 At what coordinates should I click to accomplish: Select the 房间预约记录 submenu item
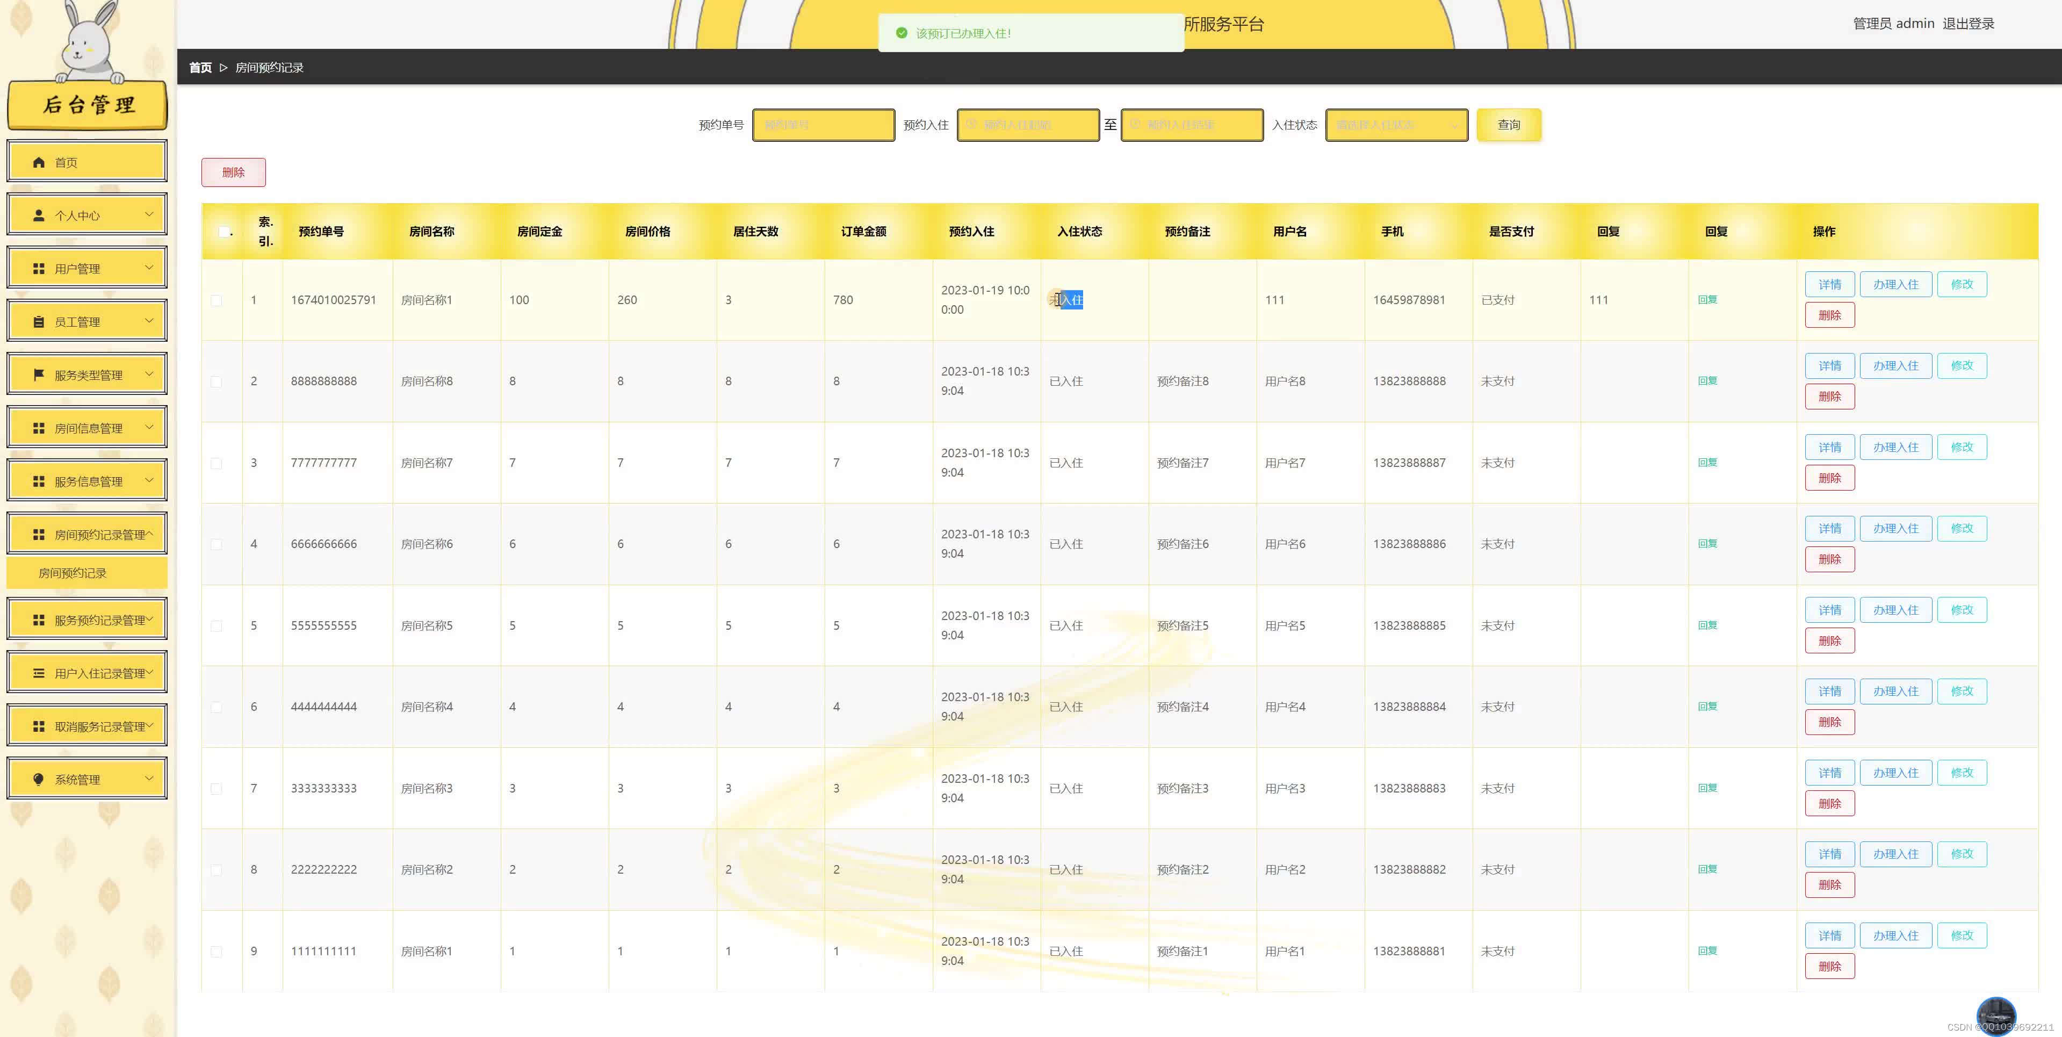tap(73, 573)
